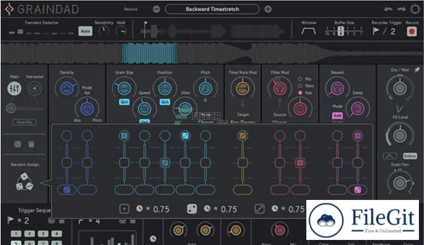This screenshot has width=424, height=245.
Task: Click the pin icon next to Dry / Wet
Action: [x=416, y=70]
